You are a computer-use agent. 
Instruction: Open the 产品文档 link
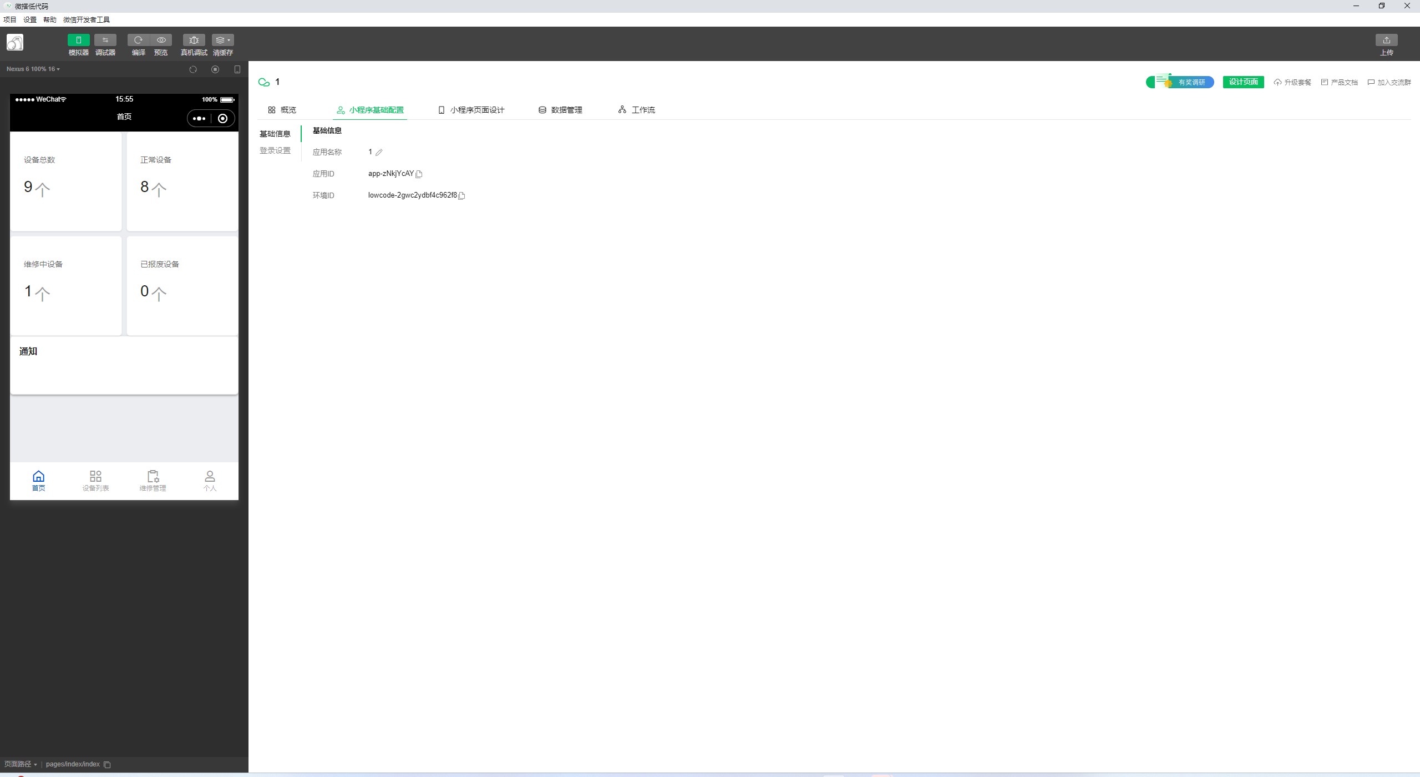1340,83
